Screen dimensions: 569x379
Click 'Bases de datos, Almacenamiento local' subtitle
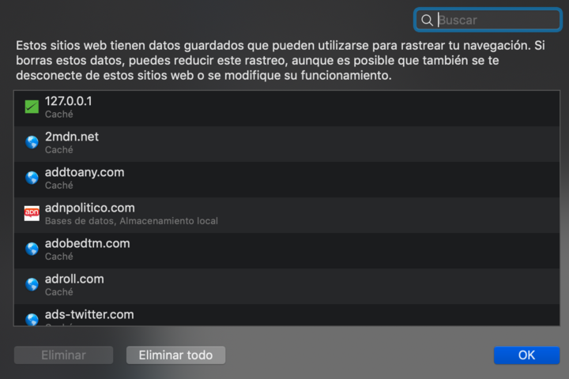(x=131, y=221)
